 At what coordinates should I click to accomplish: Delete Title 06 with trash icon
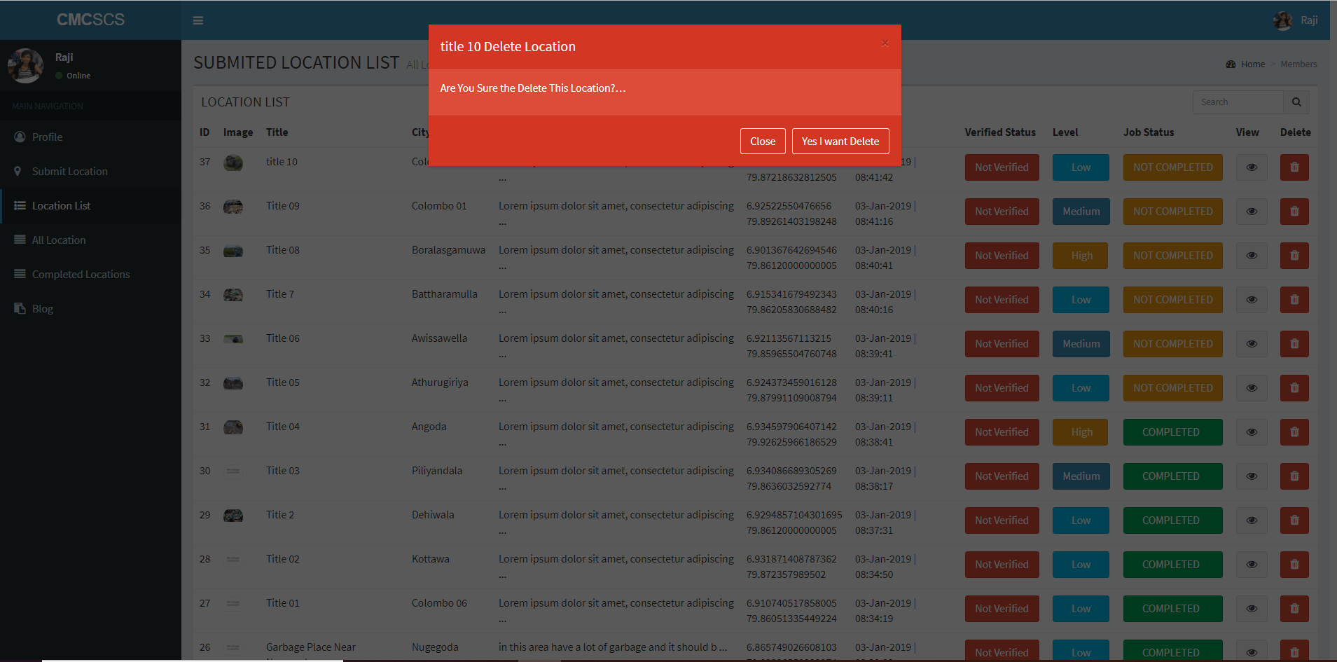1294,344
